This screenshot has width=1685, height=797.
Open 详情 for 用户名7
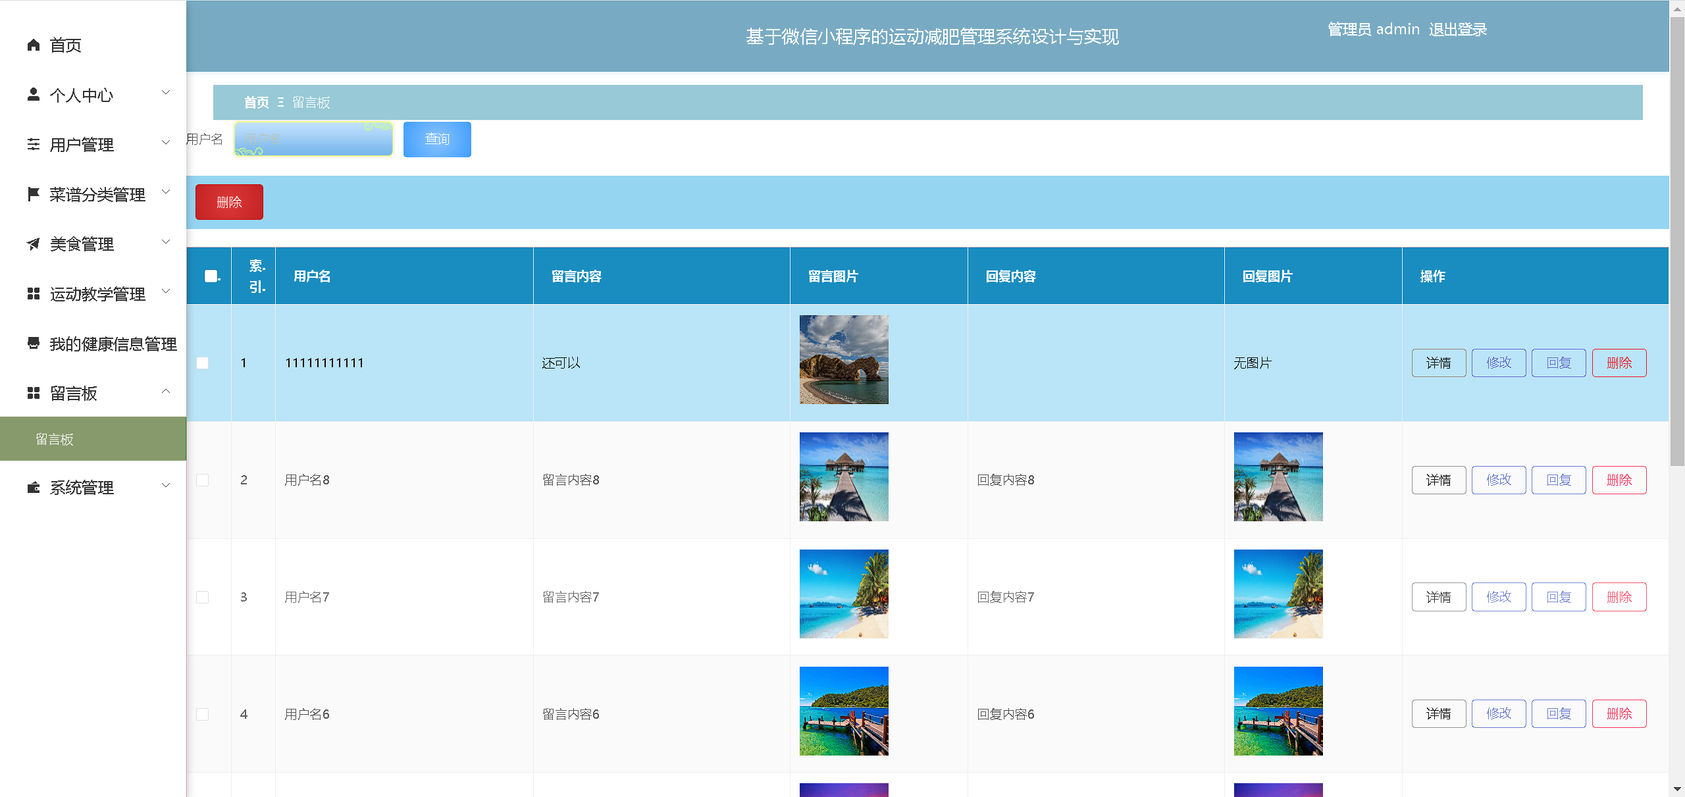pyautogui.click(x=1439, y=597)
